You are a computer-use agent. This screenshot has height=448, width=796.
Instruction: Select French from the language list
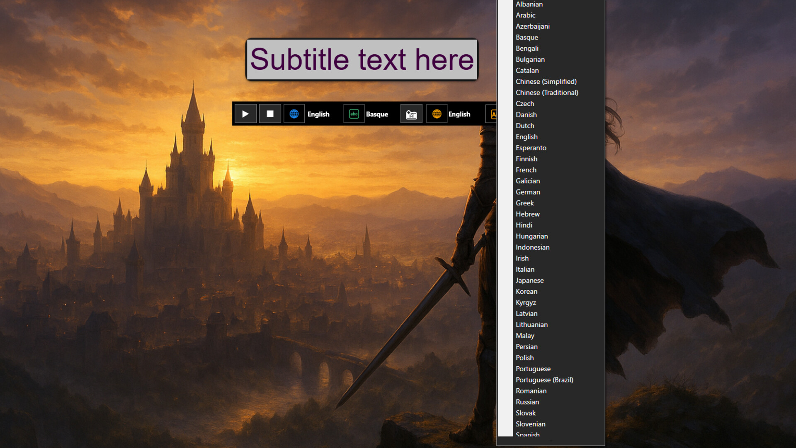526,170
